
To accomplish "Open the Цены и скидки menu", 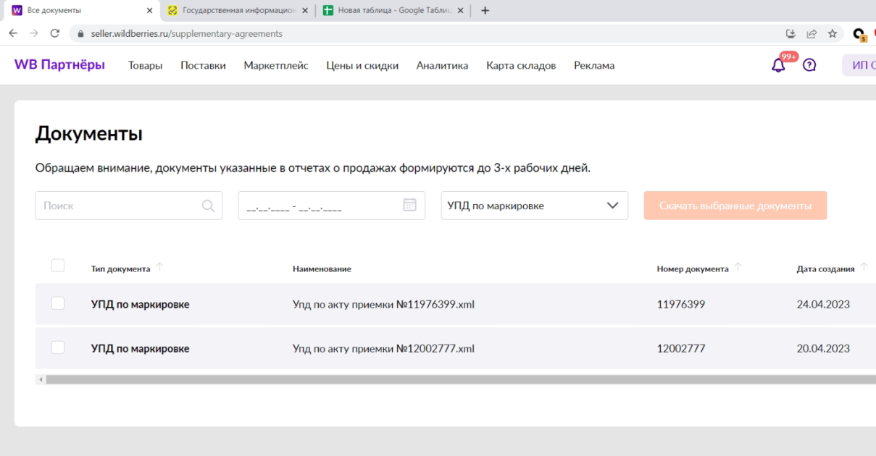I will point(362,66).
